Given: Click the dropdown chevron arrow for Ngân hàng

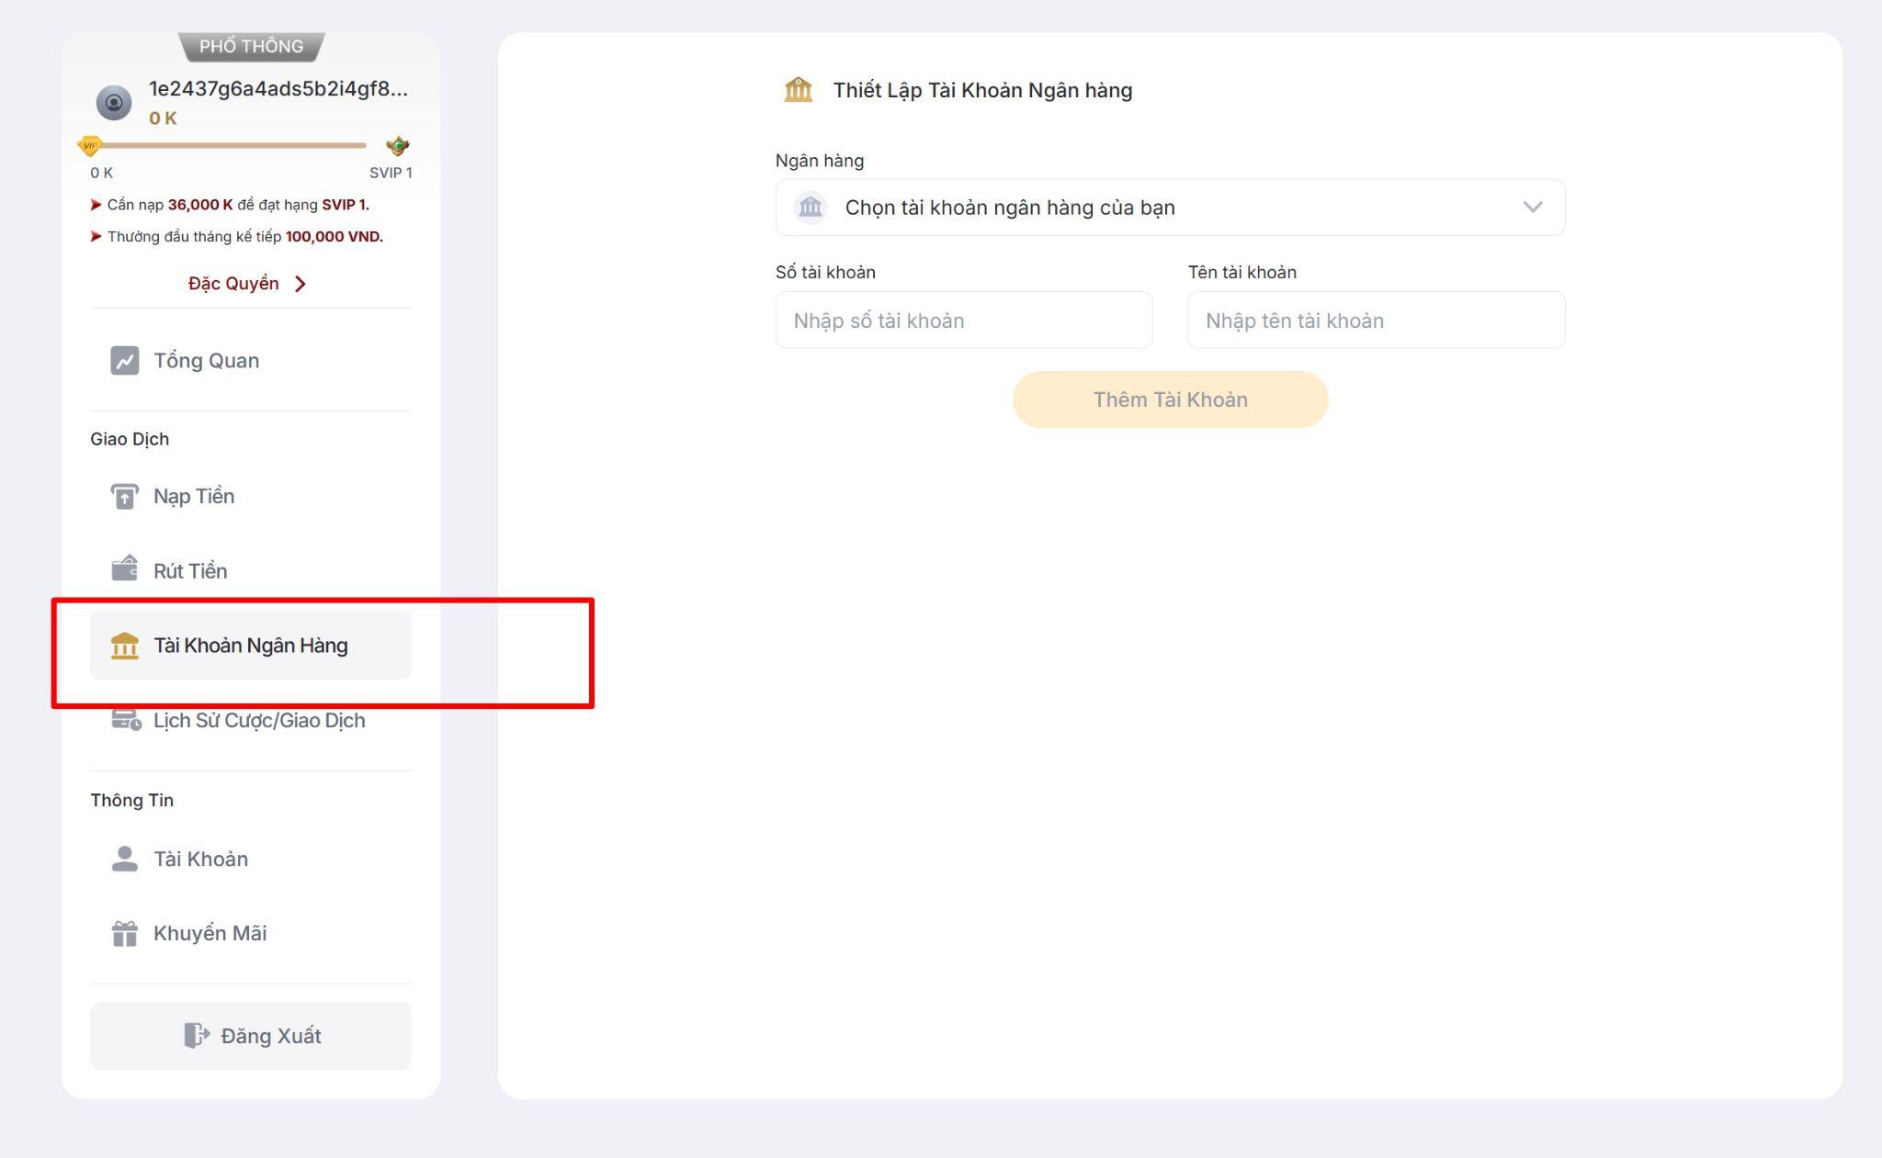Looking at the screenshot, I should tap(1532, 208).
